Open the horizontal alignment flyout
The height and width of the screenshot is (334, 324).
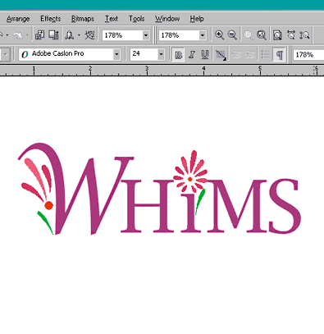(x=221, y=55)
